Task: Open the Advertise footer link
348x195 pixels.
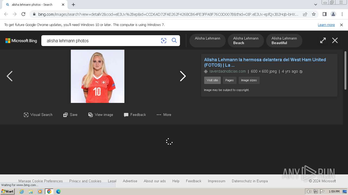Action: (x=130, y=181)
